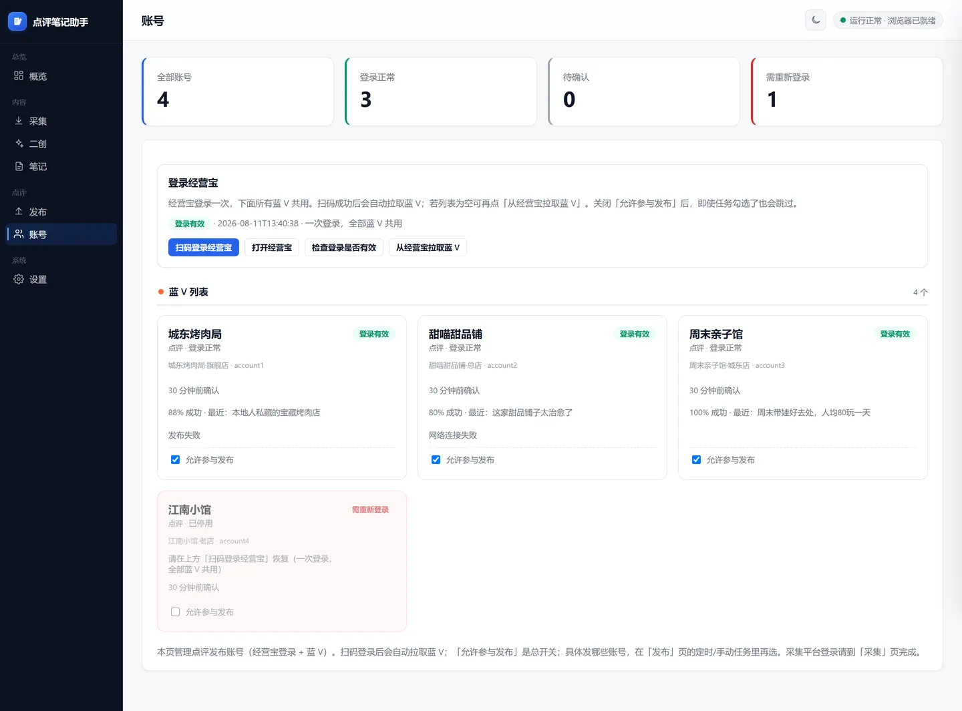Switch to the 发布 page
This screenshot has width=962, height=711.
pyautogui.click(x=61, y=212)
